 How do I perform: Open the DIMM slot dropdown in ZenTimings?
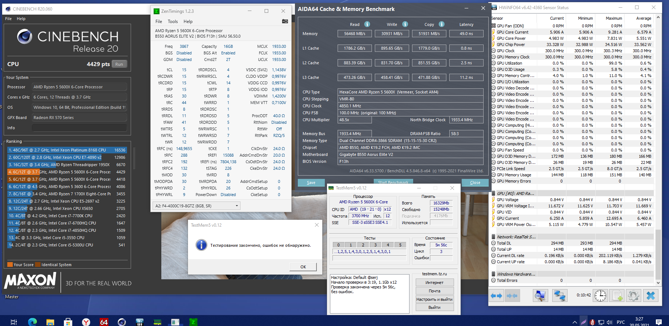[x=196, y=206]
